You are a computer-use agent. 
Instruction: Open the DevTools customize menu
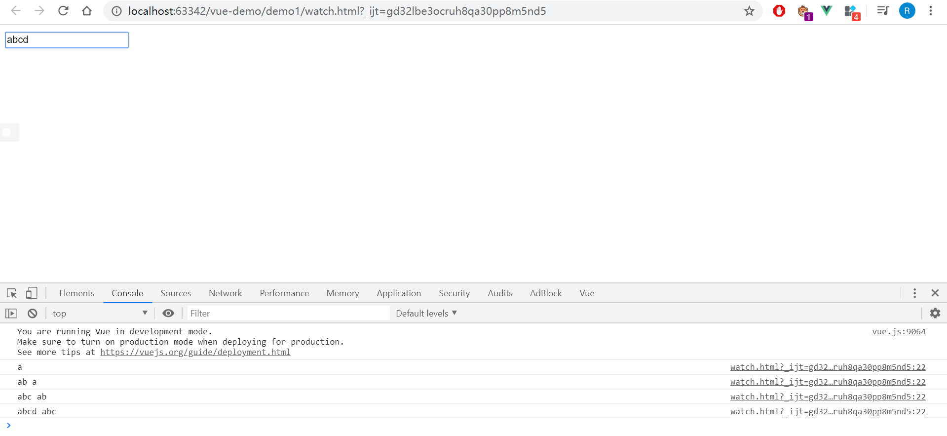coord(914,293)
